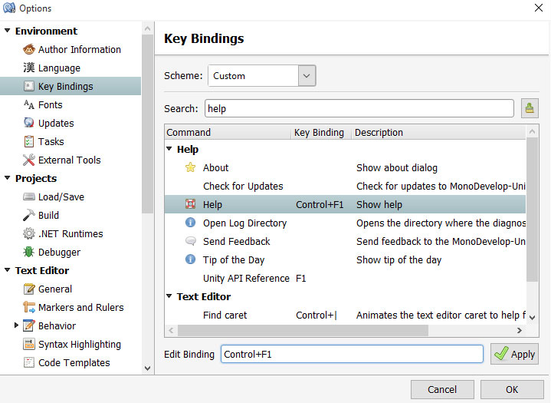Viewport: 551px width, 403px height.
Task: Click the Syntax Highlighting icon
Action: pyautogui.click(x=29, y=344)
